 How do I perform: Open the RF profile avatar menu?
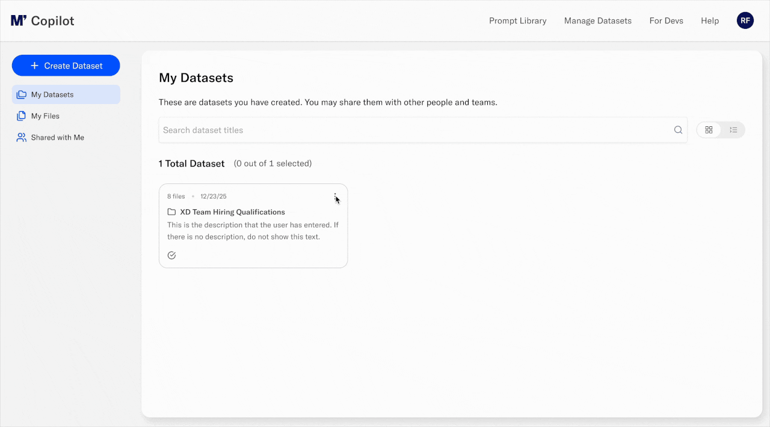coord(745,20)
